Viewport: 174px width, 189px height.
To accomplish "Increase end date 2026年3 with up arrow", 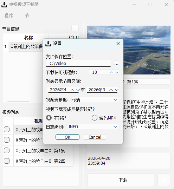I will (111, 90).
